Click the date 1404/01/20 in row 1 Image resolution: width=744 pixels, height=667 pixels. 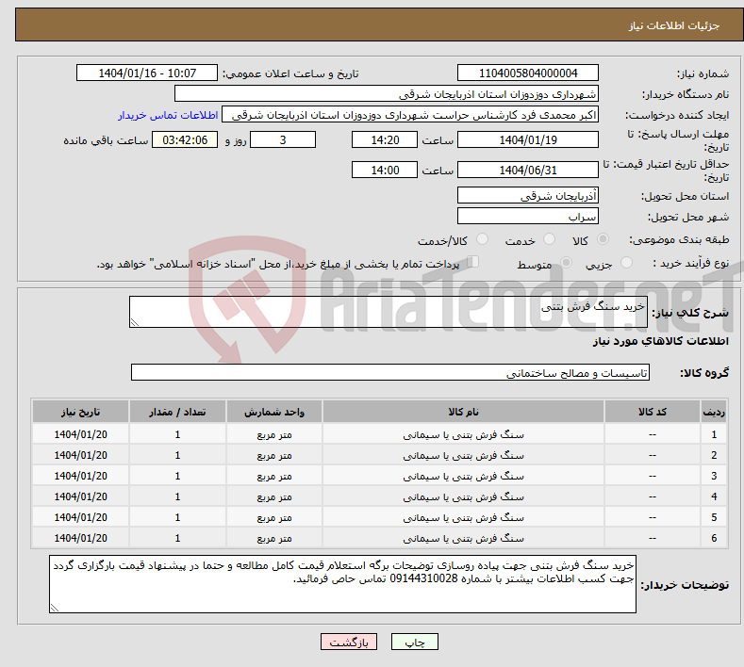pos(80,434)
